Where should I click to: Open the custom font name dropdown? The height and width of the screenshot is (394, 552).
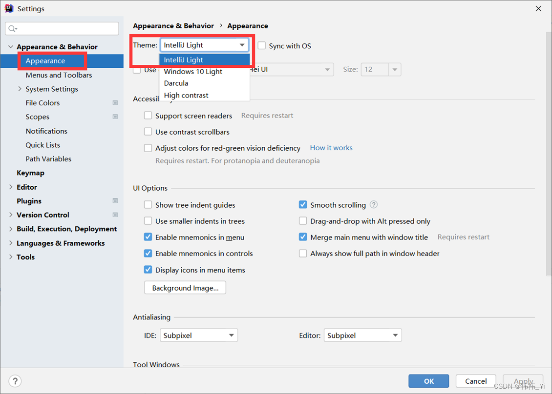[292, 70]
